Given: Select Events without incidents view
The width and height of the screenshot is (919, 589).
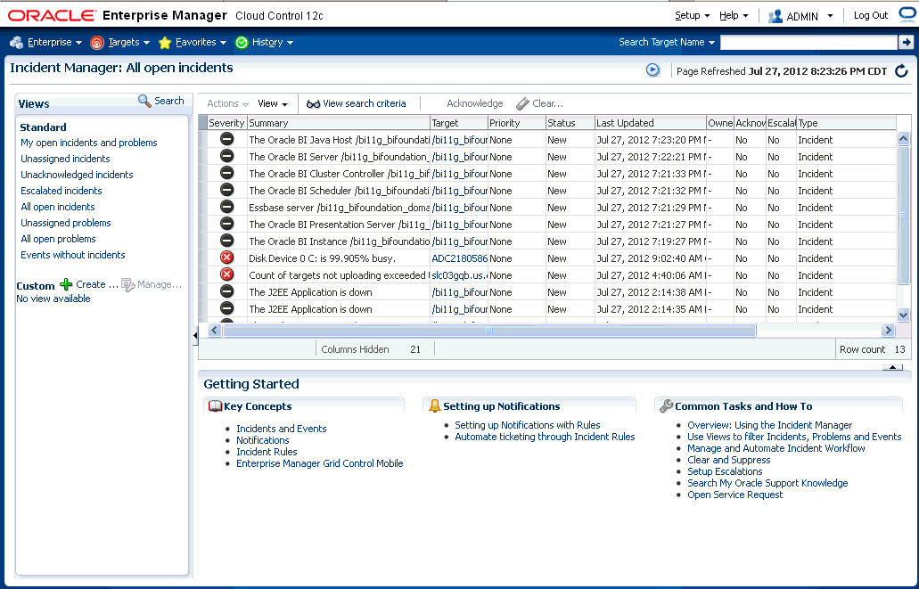Looking at the screenshot, I should (73, 255).
